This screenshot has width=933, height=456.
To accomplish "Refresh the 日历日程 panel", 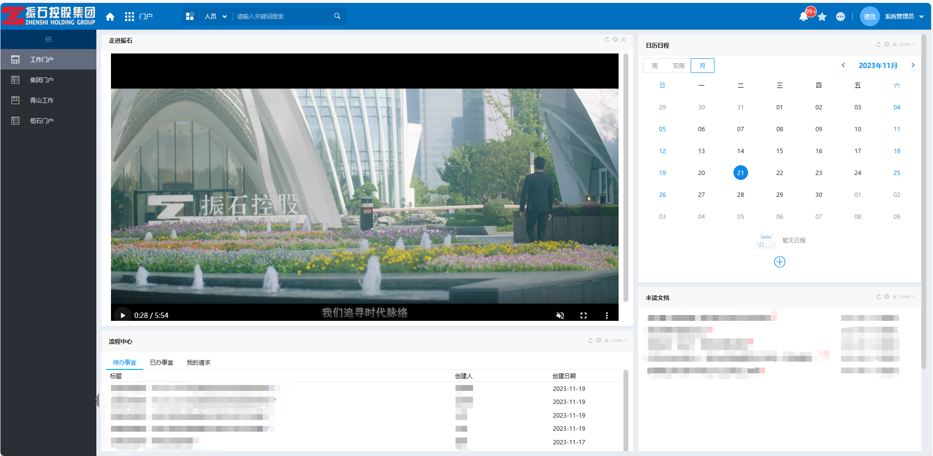I will tap(878, 45).
